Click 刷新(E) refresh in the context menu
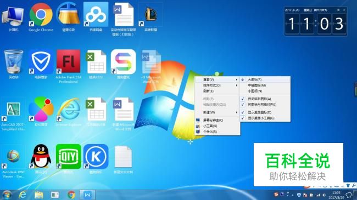The height and width of the screenshot is (200, 357). click(x=217, y=91)
